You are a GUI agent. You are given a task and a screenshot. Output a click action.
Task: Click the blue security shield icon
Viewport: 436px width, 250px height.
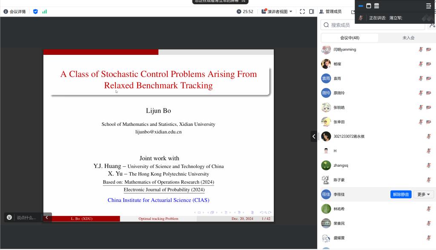(x=35, y=11)
